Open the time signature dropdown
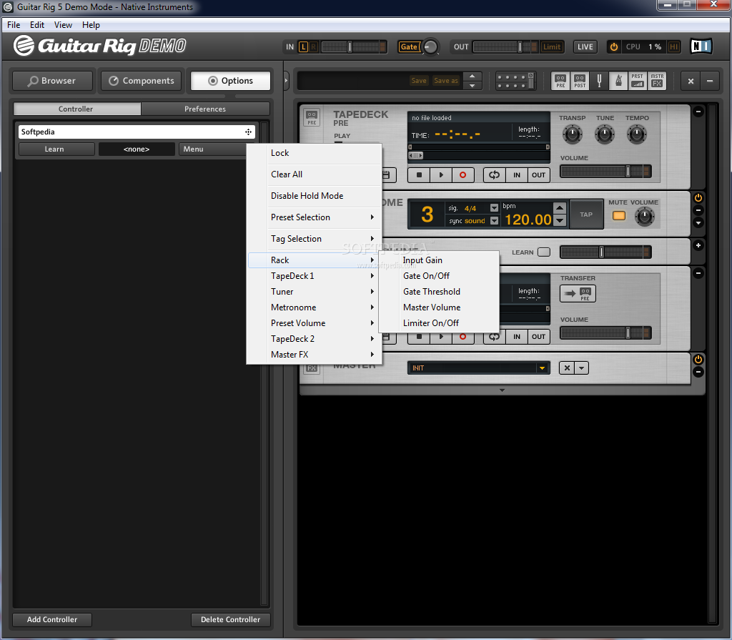 tap(494, 208)
